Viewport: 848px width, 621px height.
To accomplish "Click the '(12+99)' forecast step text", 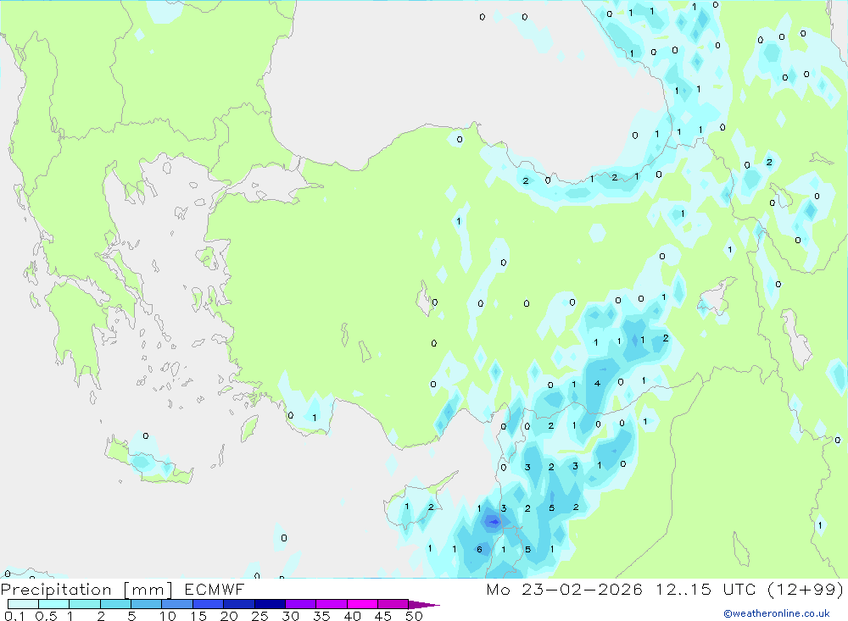I will coord(806,589).
